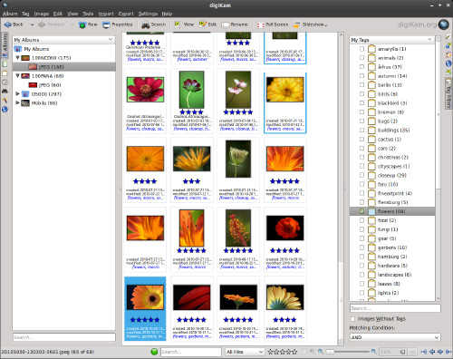
Task: Enable Images Without Tags checkbox
Action: 352,319
